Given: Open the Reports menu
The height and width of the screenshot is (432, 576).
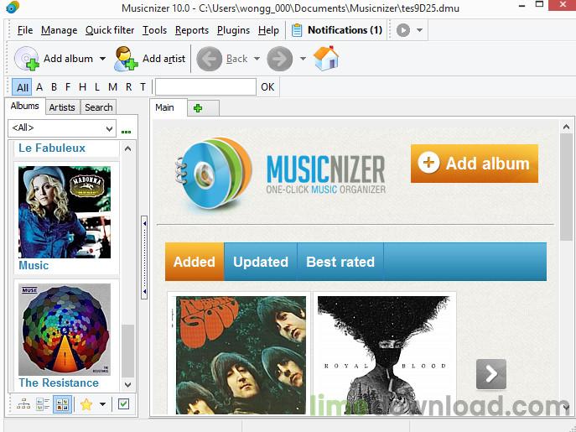Looking at the screenshot, I should (192, 30).
